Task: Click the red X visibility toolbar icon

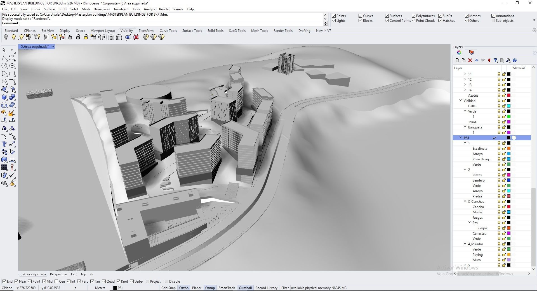Action: click(x=136, y=37)
